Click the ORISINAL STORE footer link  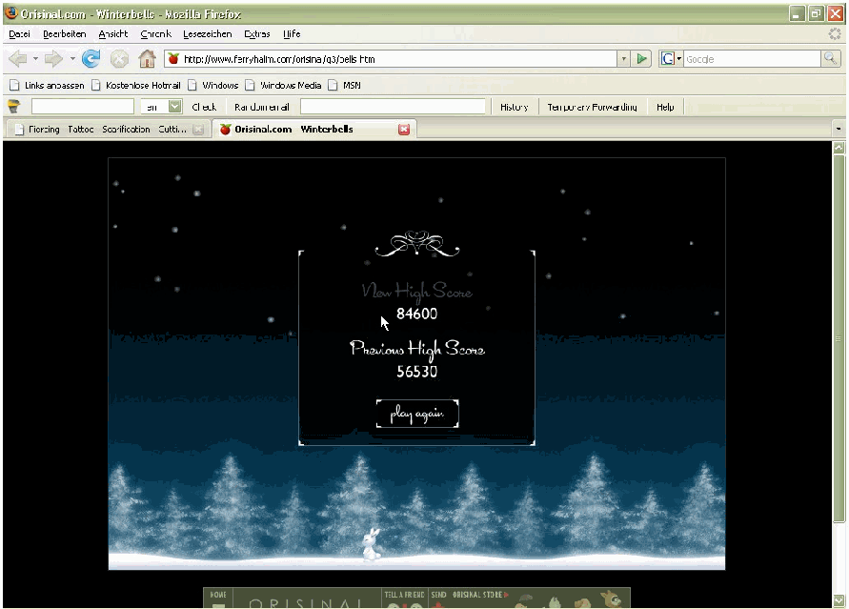point(480,595)
